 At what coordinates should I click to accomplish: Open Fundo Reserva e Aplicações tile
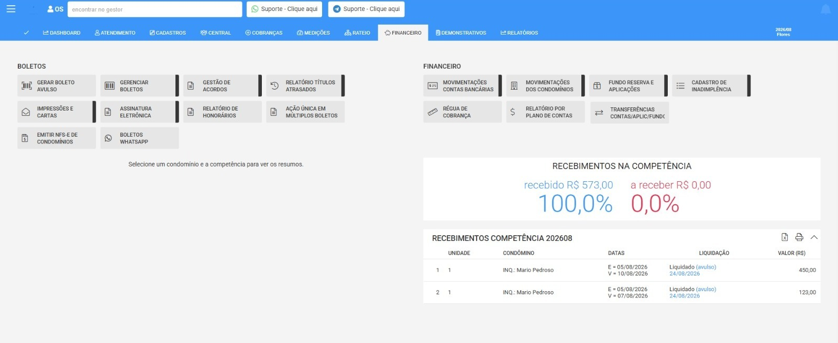(628, 85)
